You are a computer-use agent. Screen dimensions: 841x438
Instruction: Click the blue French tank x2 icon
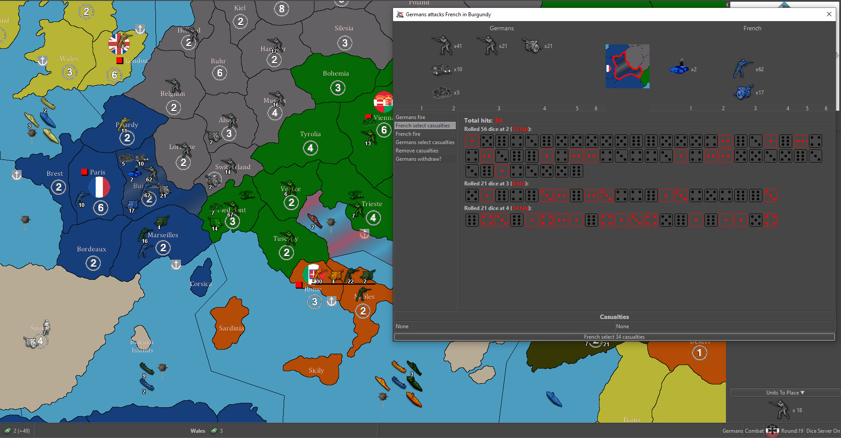679,67
